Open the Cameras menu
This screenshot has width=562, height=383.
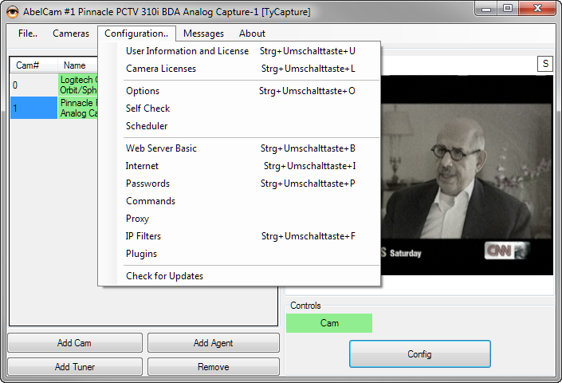(71, 34)
